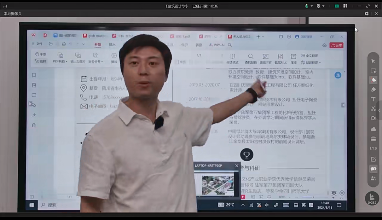
Task: Select the 插入 ribbon tab
Action: click(x=112, y=44)
